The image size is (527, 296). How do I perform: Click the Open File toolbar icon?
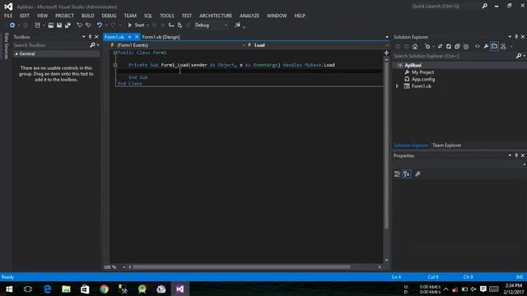tap(51, 25)
